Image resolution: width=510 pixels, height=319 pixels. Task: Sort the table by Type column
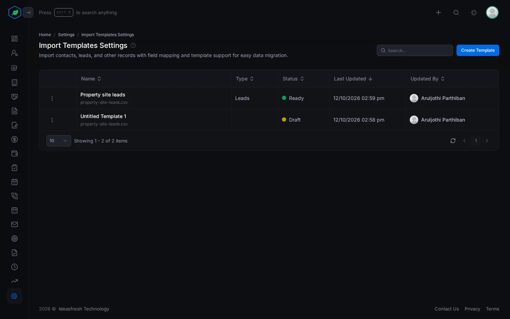pos(245,79)
